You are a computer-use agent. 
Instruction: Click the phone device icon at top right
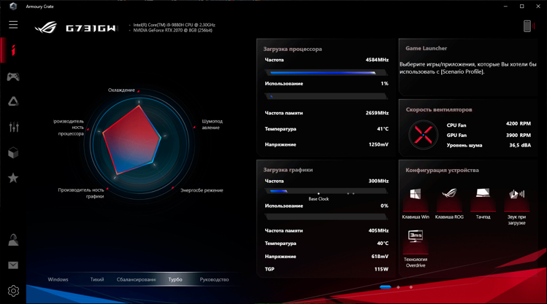point(527,26)
